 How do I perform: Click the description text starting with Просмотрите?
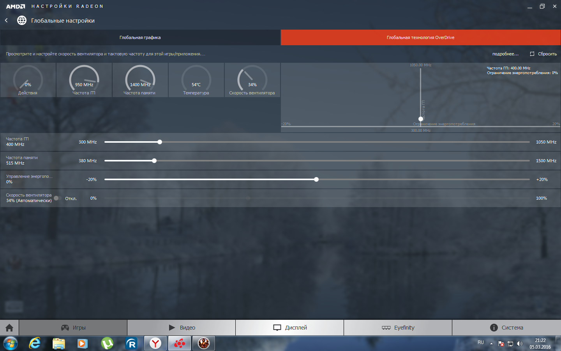coord(106,54)
